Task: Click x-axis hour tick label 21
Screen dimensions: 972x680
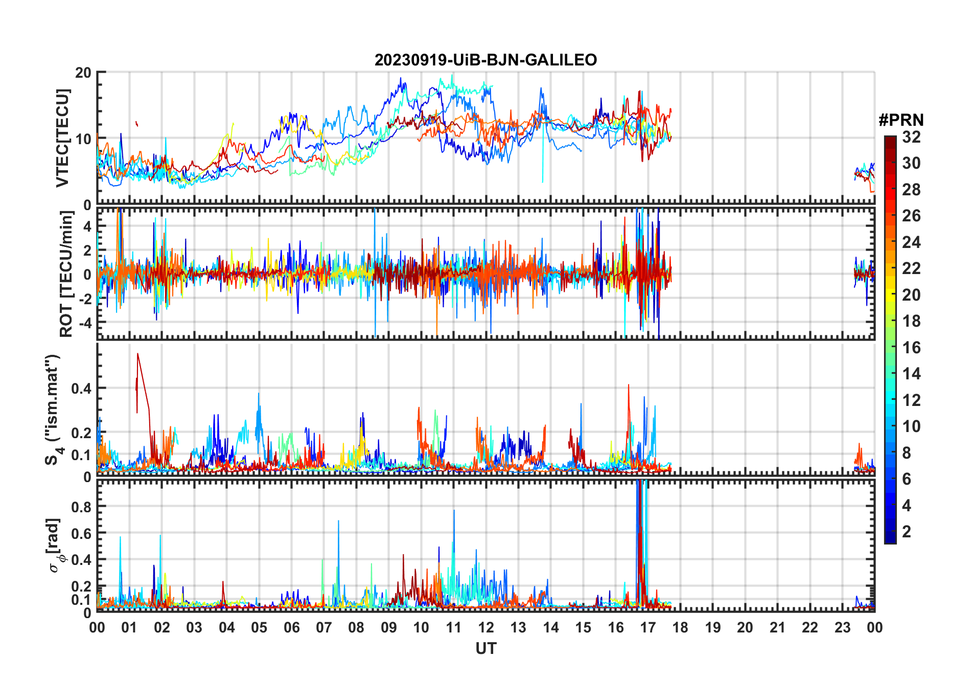Action: [777, 627]
